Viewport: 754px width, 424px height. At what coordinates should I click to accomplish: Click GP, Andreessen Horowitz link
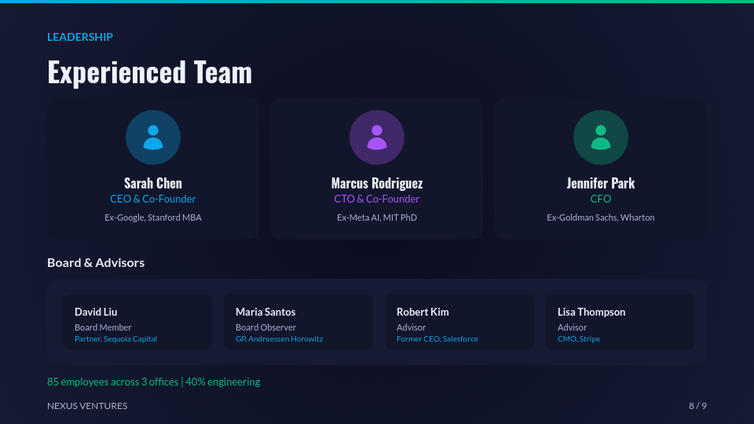(x=279, y=339)
